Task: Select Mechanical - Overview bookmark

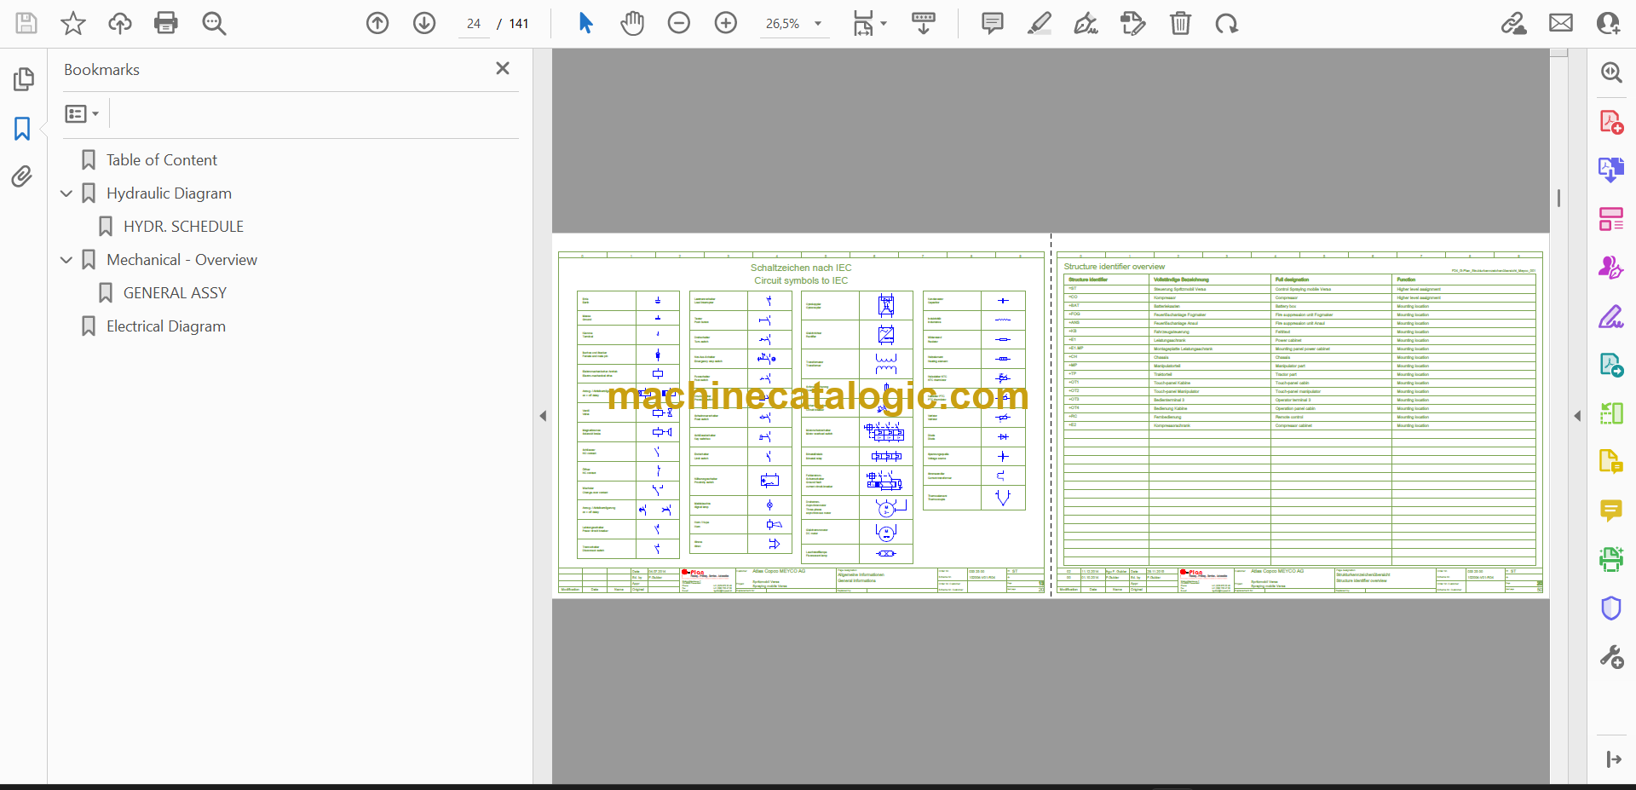Action: coord(181,260)
